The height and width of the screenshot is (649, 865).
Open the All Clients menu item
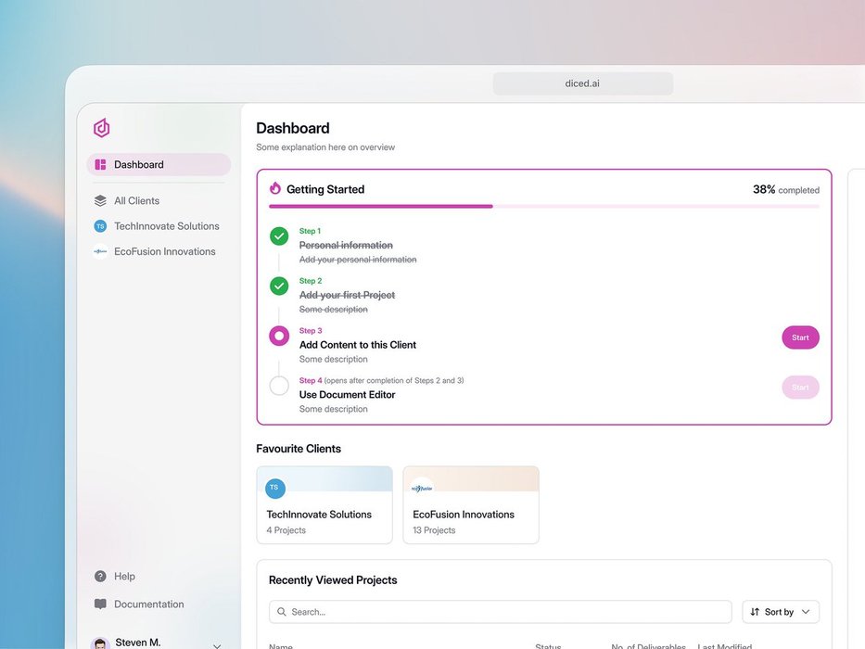(136, 200)
